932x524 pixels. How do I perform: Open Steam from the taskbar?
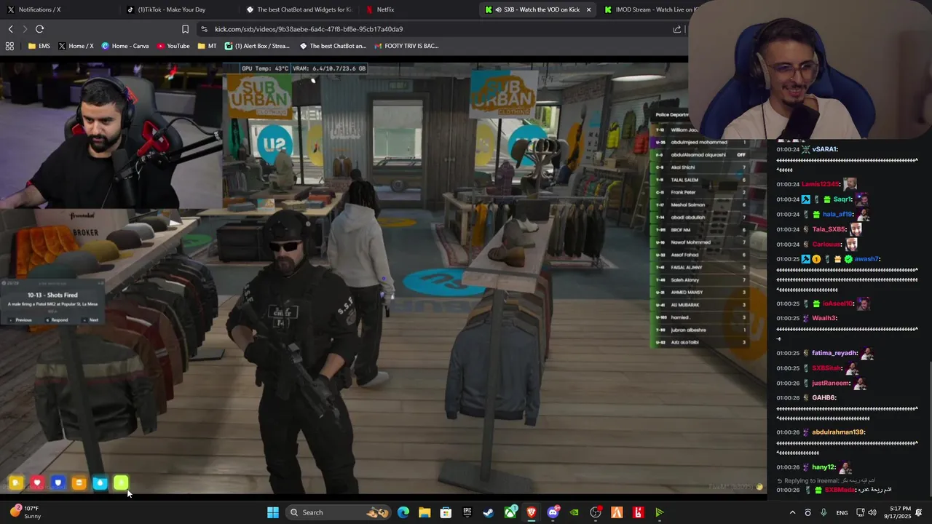tap(489, 512)
